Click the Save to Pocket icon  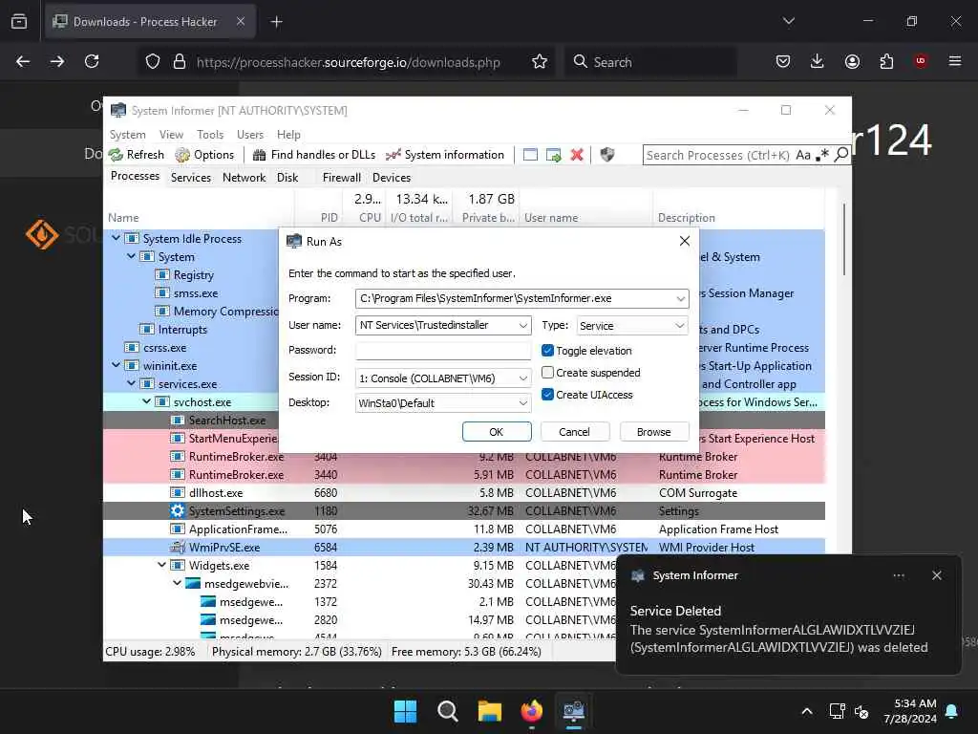[783, 61]
